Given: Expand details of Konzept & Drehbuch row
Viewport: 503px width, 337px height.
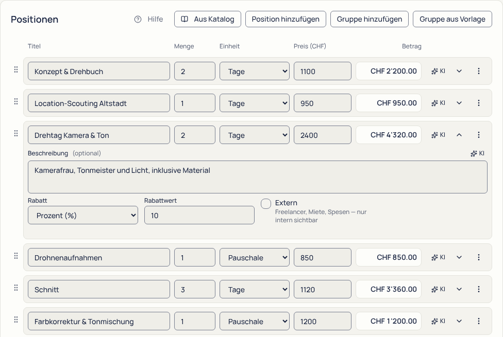Looking at the screenshot, I should pos(459,71).
